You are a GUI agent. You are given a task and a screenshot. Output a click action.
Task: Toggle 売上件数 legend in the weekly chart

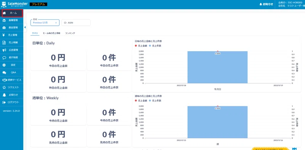155,101
